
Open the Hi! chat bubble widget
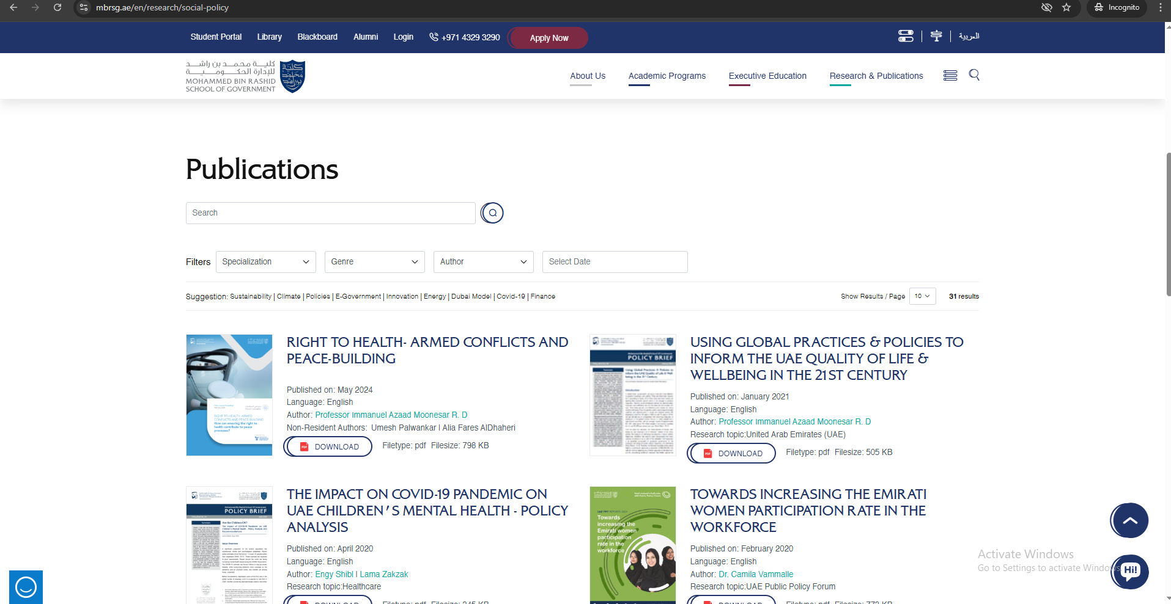(x=1129, y=572)
